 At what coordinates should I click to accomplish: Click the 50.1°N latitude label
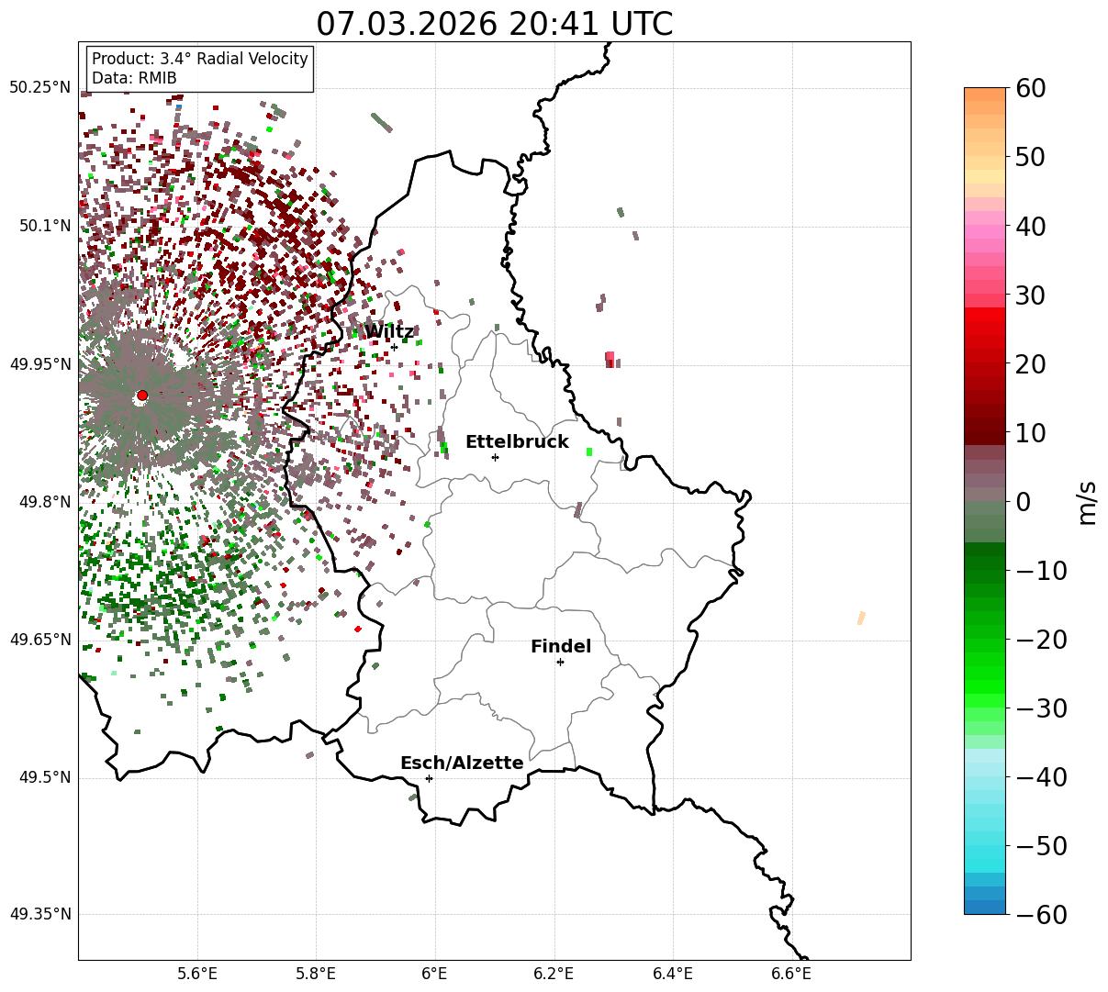point(44,226)
